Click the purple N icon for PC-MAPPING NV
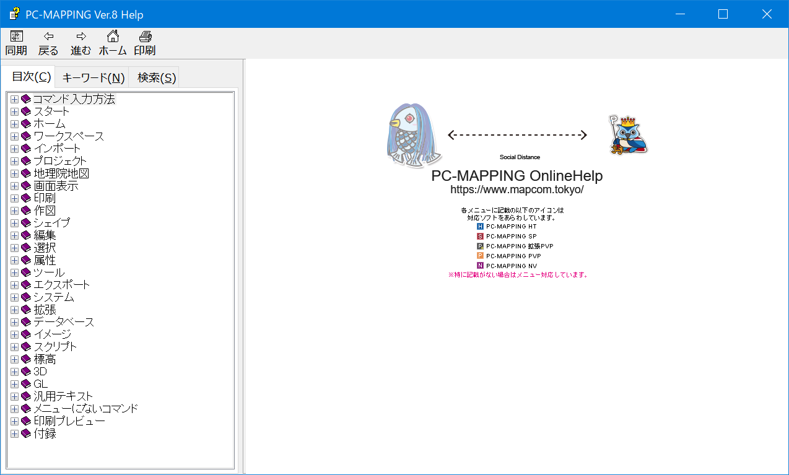The width and height of the screenshot is (789, 475). click(x=480, y=266)
